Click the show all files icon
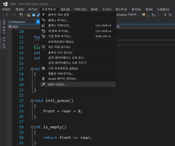 click(x=43, y=47)
